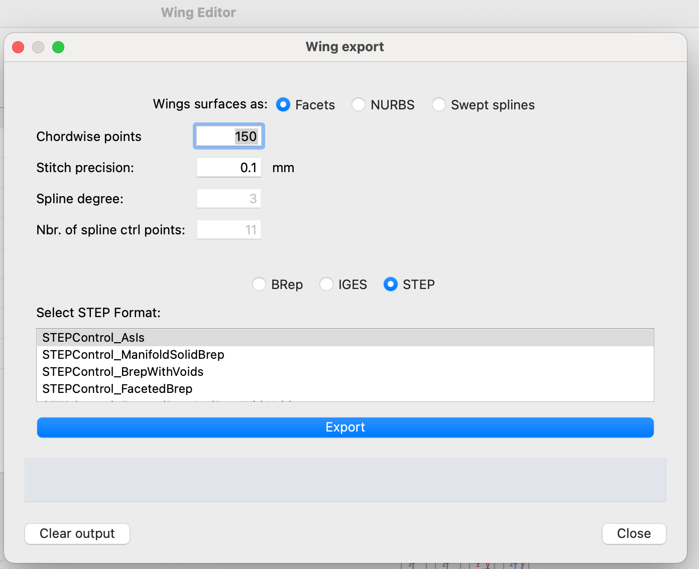This screenshot has width=699, height=569.
Task: Click the spline ctrl points number field
Action: tap(229, 230)
